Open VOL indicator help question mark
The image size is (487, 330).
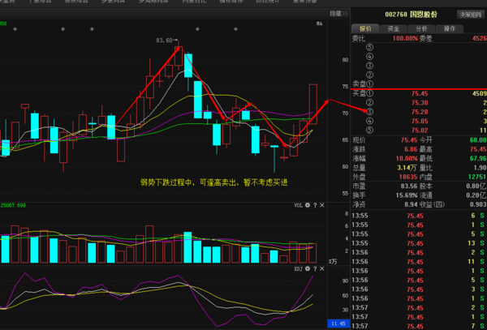point(315,205)
